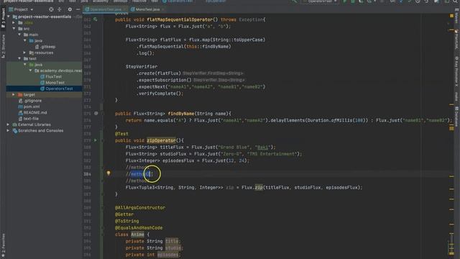
Task: Select MonoTest class in tree
Action: click(x=52, y=83)
